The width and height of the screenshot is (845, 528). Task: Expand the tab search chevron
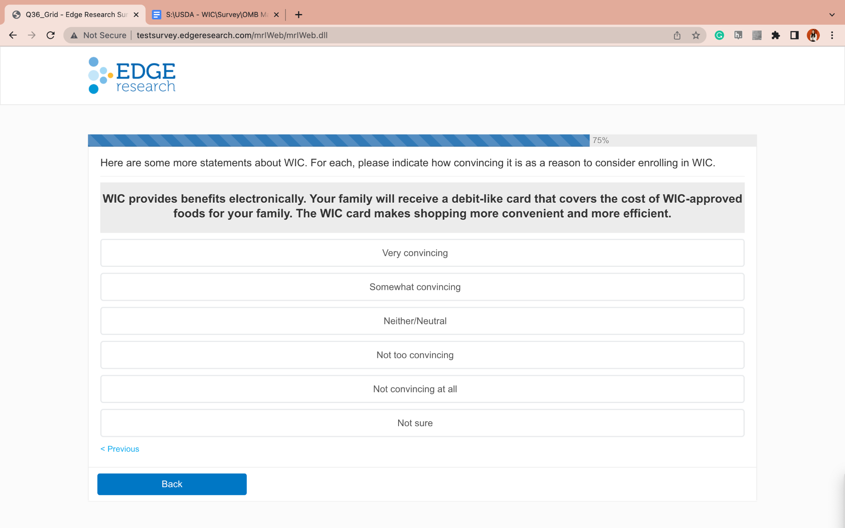coord(832,15)
